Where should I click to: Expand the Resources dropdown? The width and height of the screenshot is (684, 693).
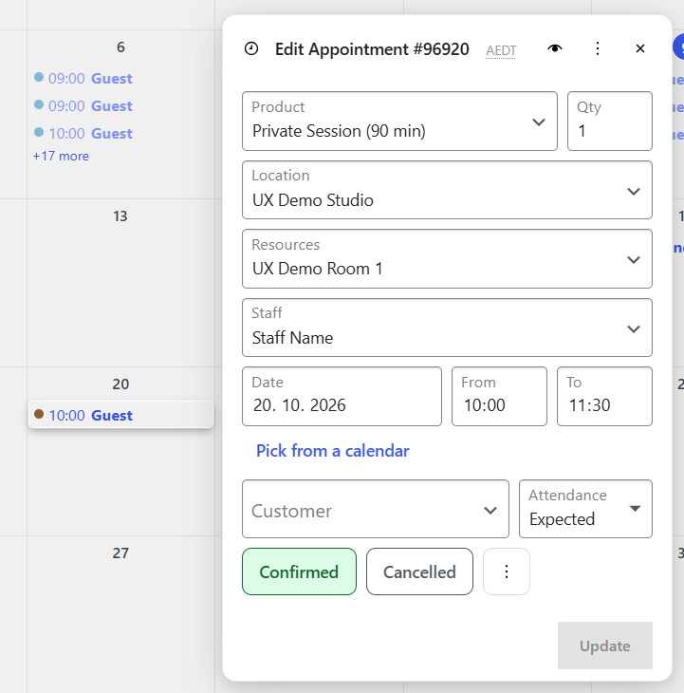click(x=447, y=259)
